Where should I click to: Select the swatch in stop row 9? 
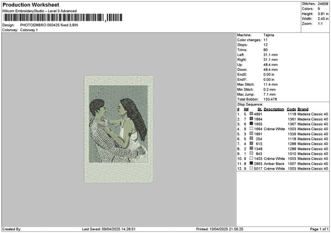click(251, 153)
